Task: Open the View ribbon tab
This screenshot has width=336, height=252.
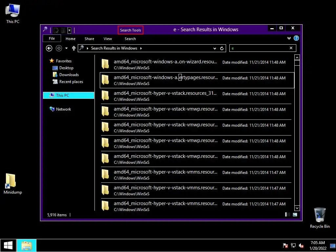Action: pos(108,39)
